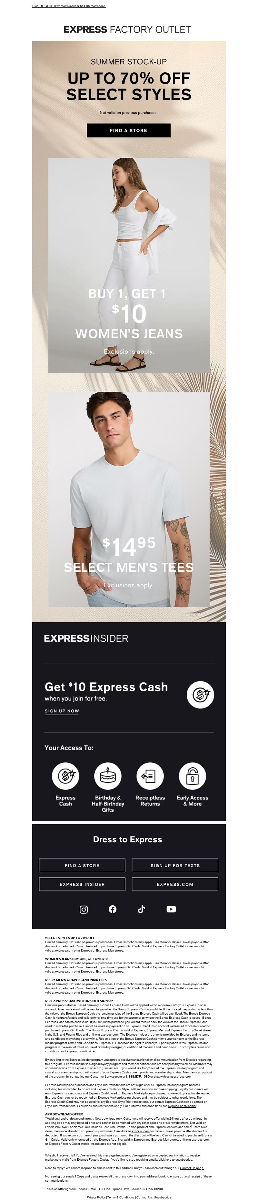Click the SIGN UP NOW link
The height and width of the screenshot is (1203, 258).
[62, 711]
